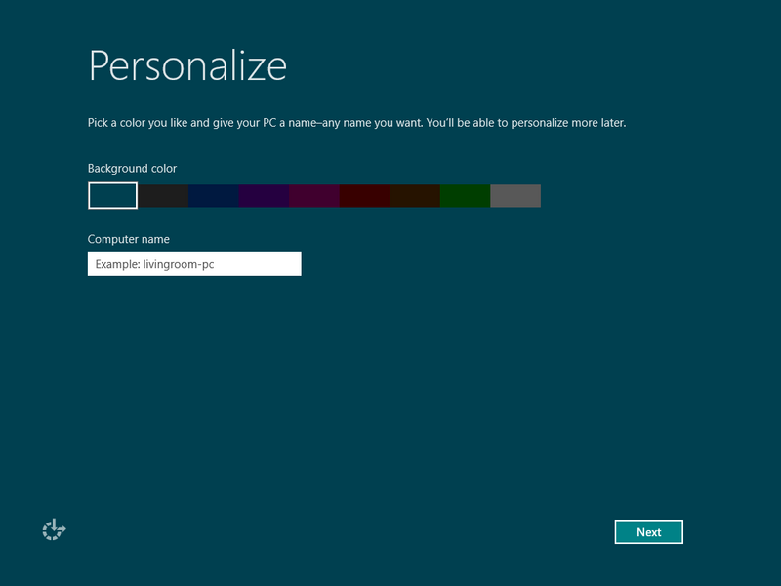Click the Next button
The height and width of the screenshot is (586, 781).
tap(648, 532)
